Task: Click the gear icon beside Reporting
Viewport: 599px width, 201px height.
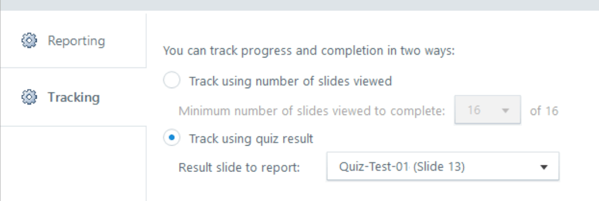Action: point(29,41)
